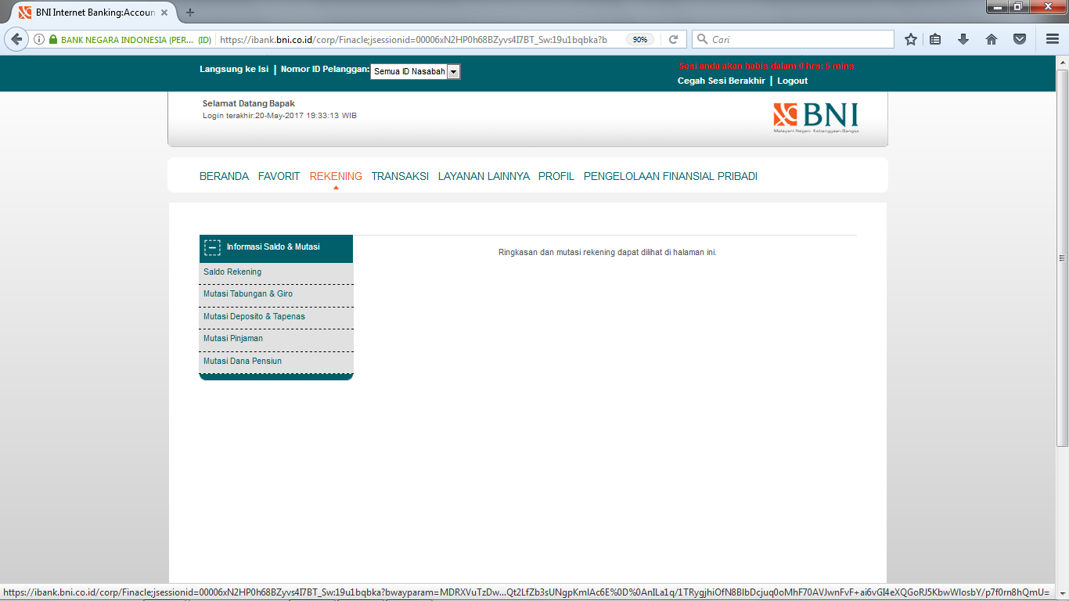Click the green padlock security icon

(53, 39)
